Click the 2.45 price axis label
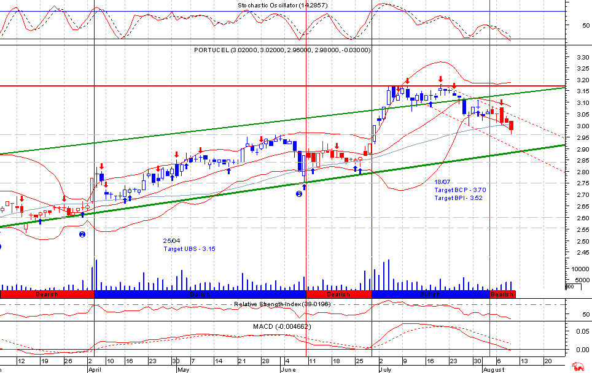Screen dimensions: 592x373 (583, 253)
